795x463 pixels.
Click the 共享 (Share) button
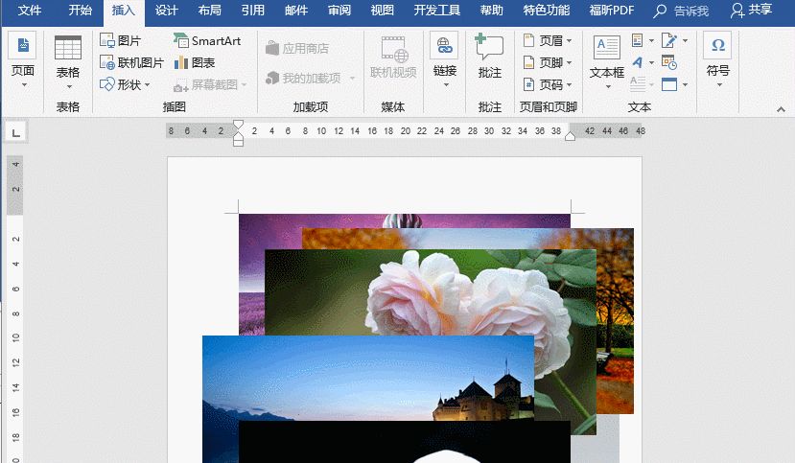click(x=752, y=11)
